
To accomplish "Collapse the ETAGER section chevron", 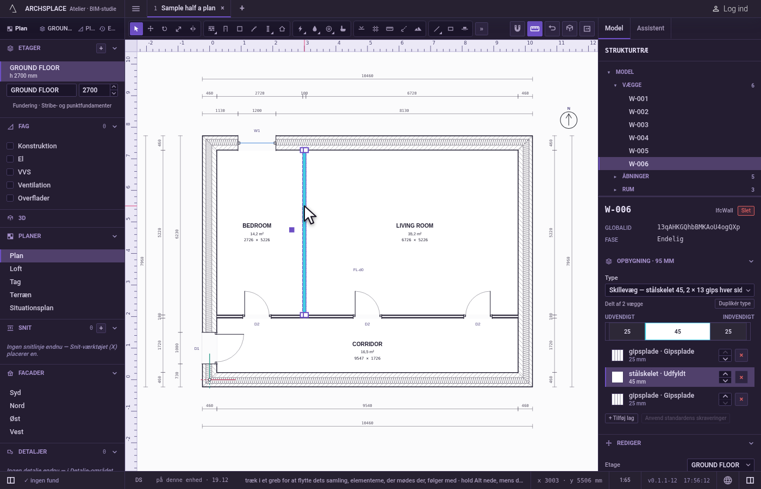I will coord(115,48).
